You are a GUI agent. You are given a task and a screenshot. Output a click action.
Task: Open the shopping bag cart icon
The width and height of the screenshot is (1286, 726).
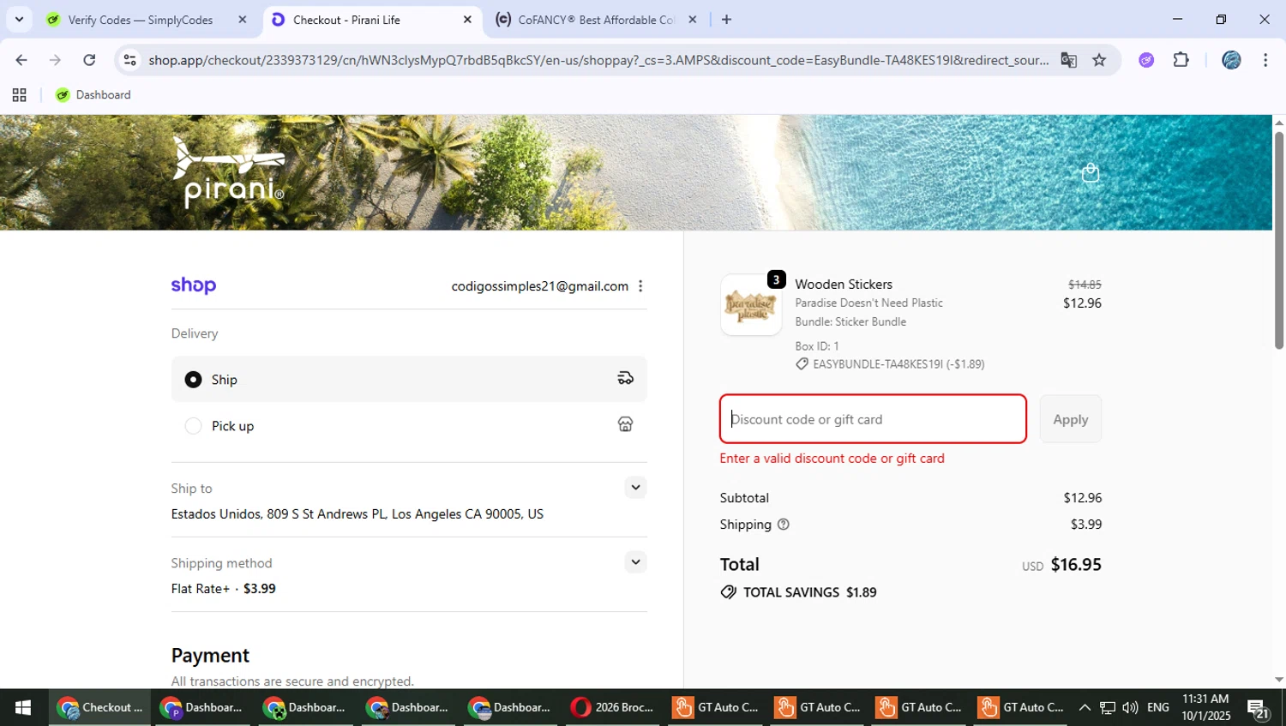coord(1091,173)
